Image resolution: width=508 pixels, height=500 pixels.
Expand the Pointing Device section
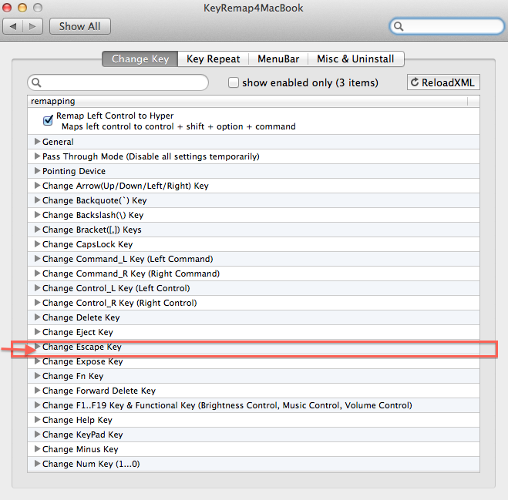pyautogui.click(x=36, y=171)
